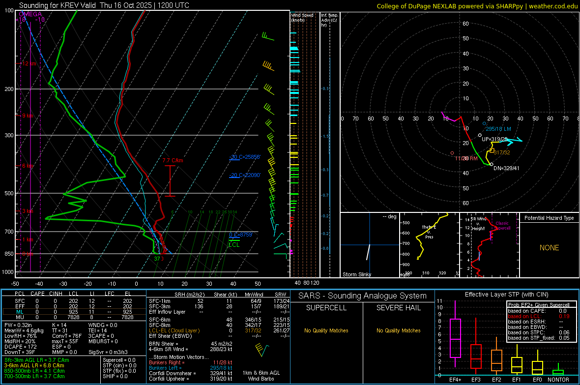Select the magenta Classic Supercell label

coord(502,226)
